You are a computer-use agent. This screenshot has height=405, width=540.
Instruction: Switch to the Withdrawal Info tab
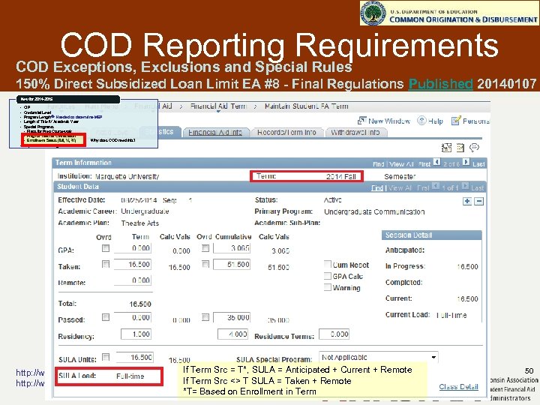[355, 132]
